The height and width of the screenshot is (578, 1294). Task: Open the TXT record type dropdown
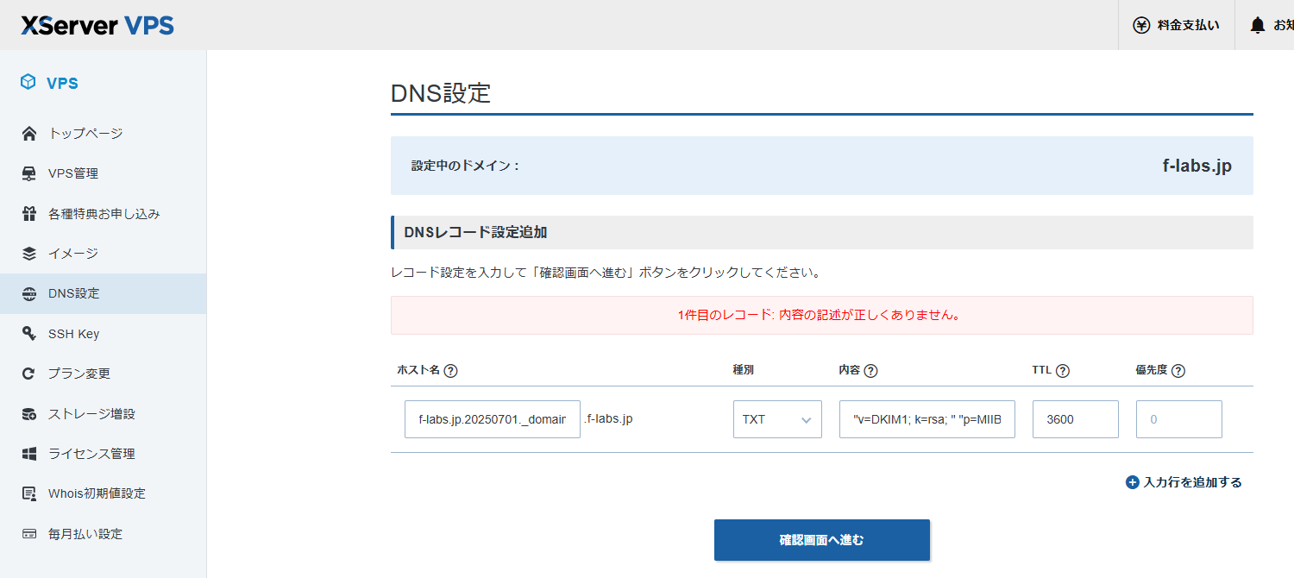coord(776,419)
